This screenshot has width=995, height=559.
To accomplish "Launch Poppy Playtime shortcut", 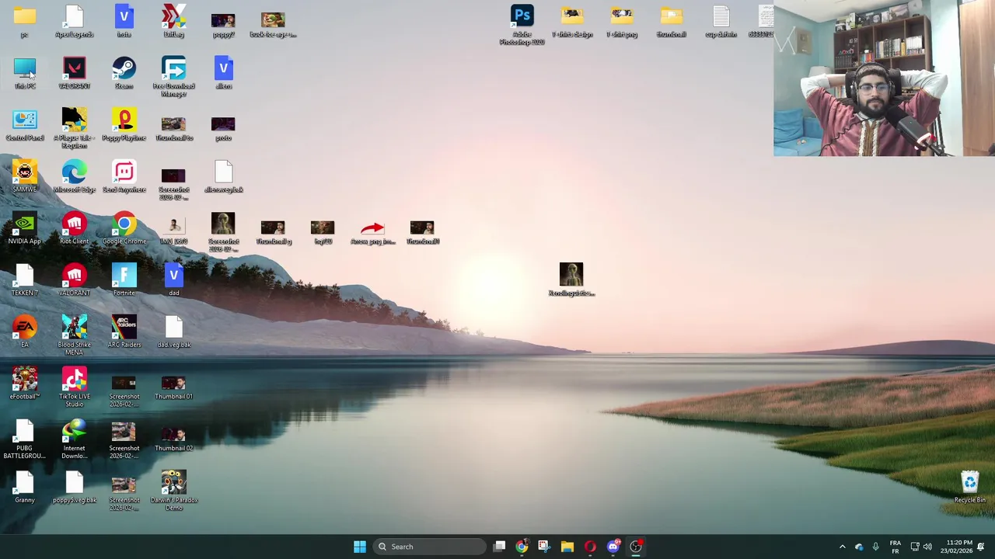I will coord(124,125).
